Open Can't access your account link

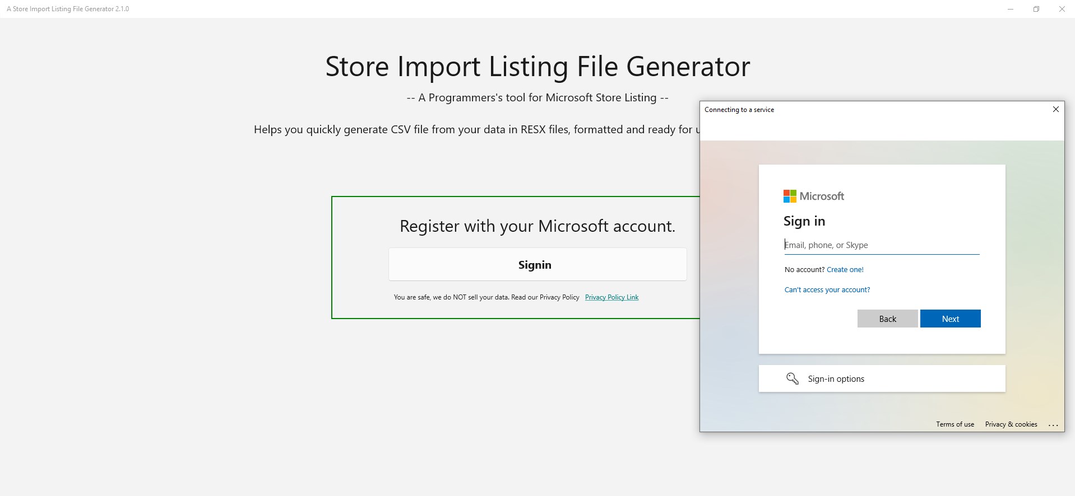coord(827,290)
